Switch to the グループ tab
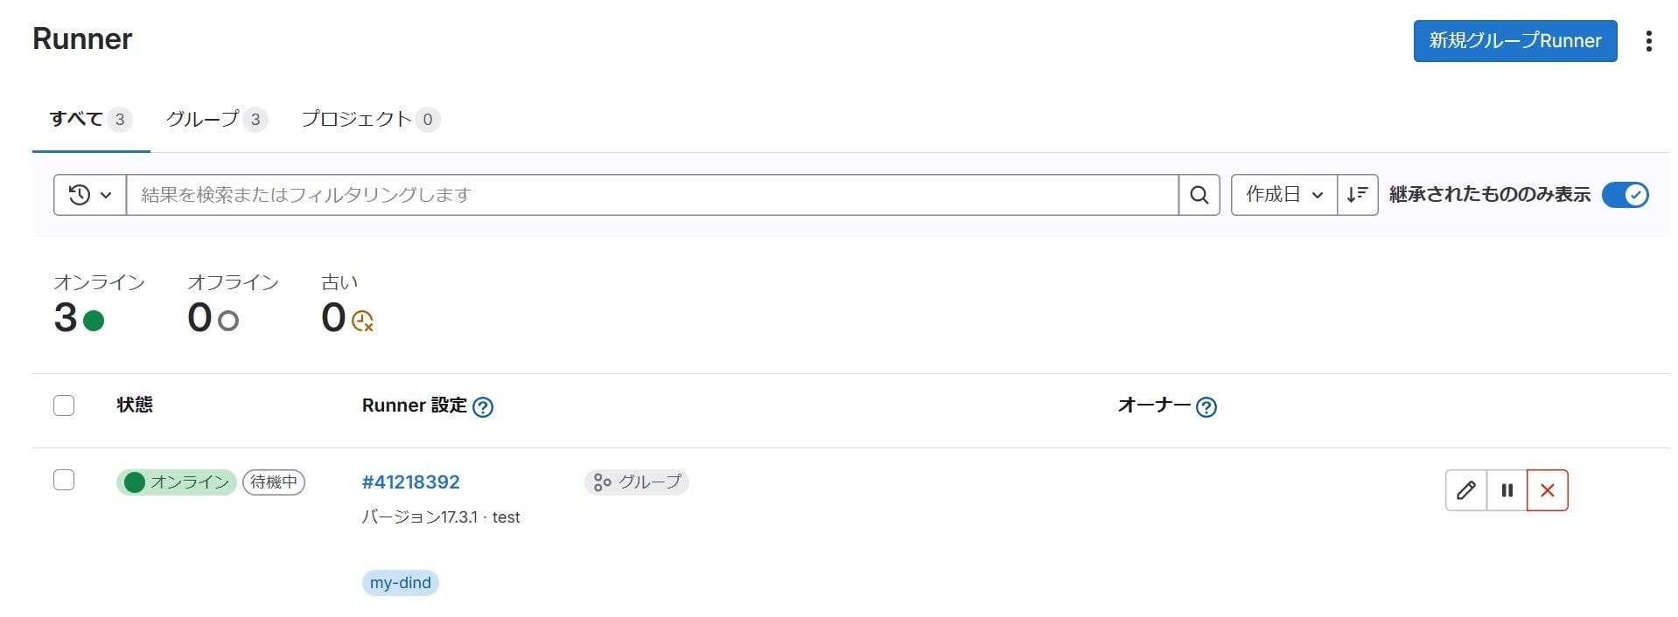Image resolution: width=1678 pixels, height=617 pixels. tap(216, 119)
